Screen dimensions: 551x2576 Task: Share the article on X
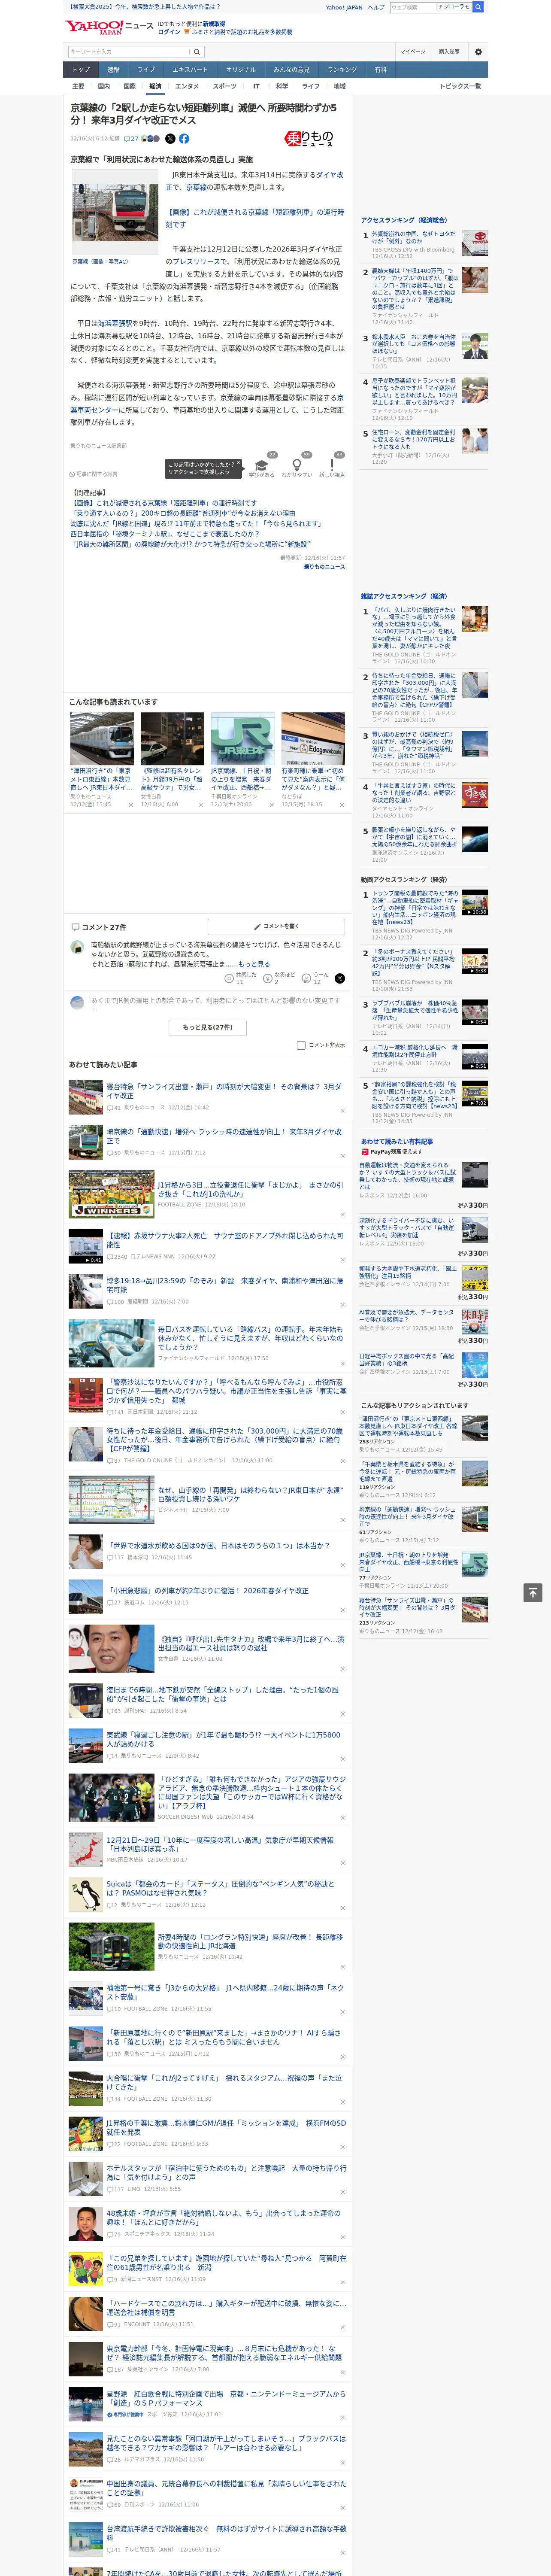coord(170,139)
